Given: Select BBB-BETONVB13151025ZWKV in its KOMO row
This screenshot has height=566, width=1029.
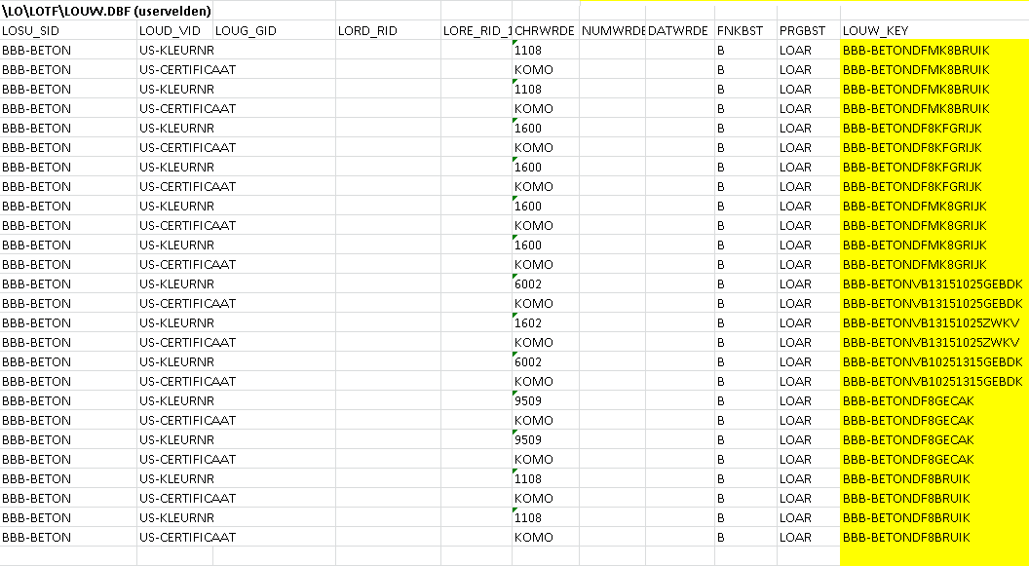Looking at the screenshot, I should tap(935, 342).
